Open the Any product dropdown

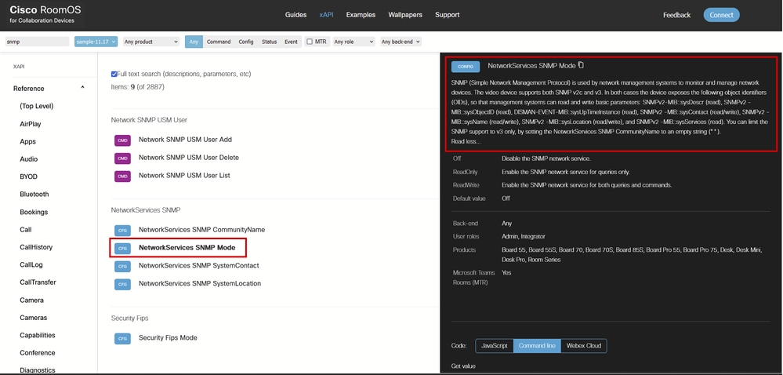point(150,42)
